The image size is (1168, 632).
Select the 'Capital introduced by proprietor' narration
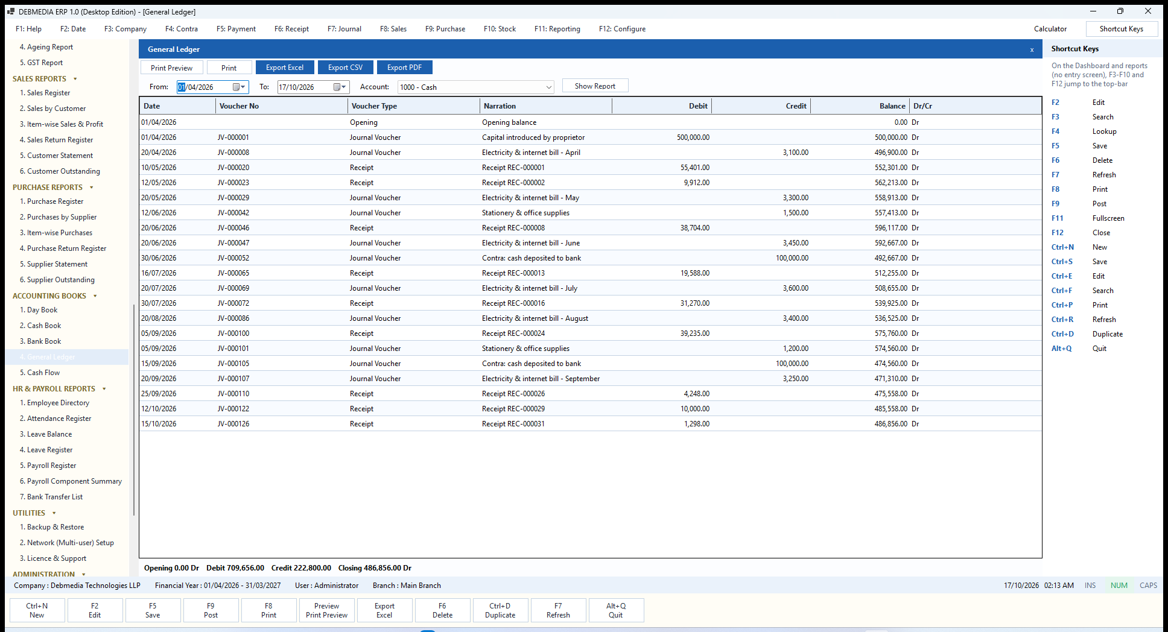533,137
